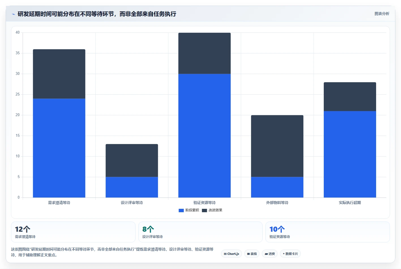Open the 10个 验证资源等待 stat card

tap(328, 232)
